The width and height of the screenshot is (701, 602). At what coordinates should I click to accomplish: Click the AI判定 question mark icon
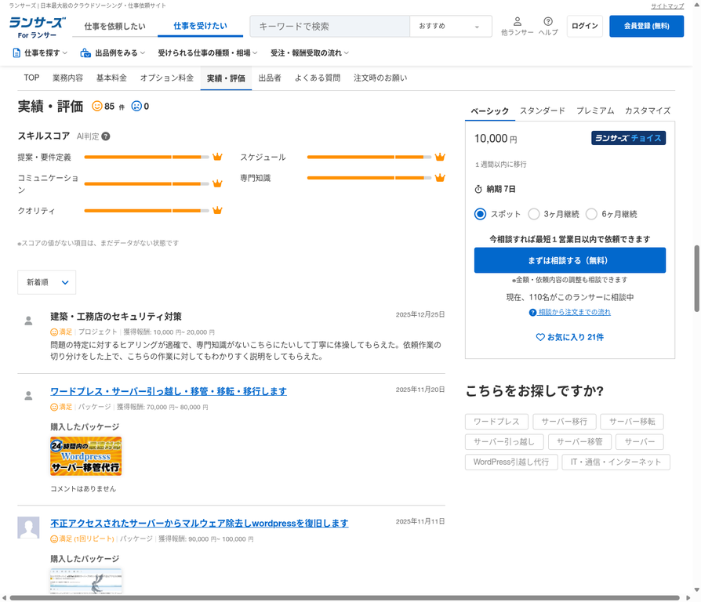[x=104, y=136]
